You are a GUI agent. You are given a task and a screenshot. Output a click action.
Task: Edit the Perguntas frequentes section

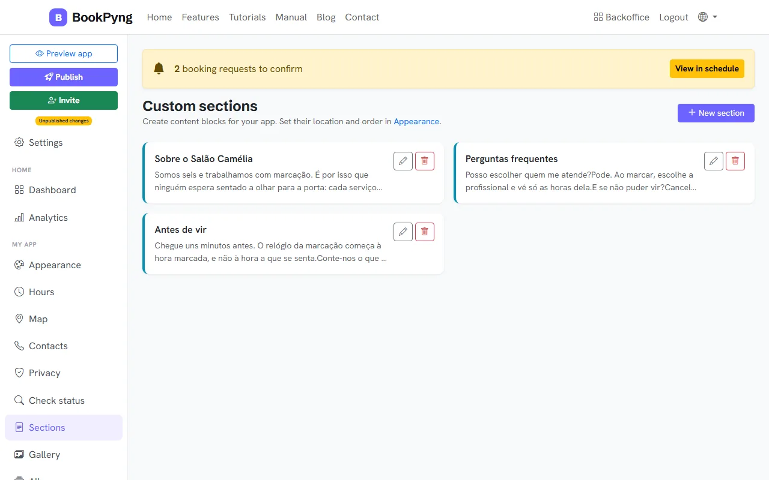tap(714, 161)
